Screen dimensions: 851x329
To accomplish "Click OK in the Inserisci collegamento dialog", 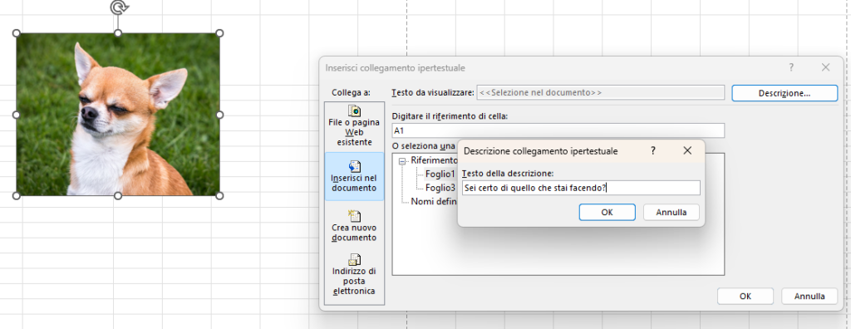I will click(x=745, y=297).
